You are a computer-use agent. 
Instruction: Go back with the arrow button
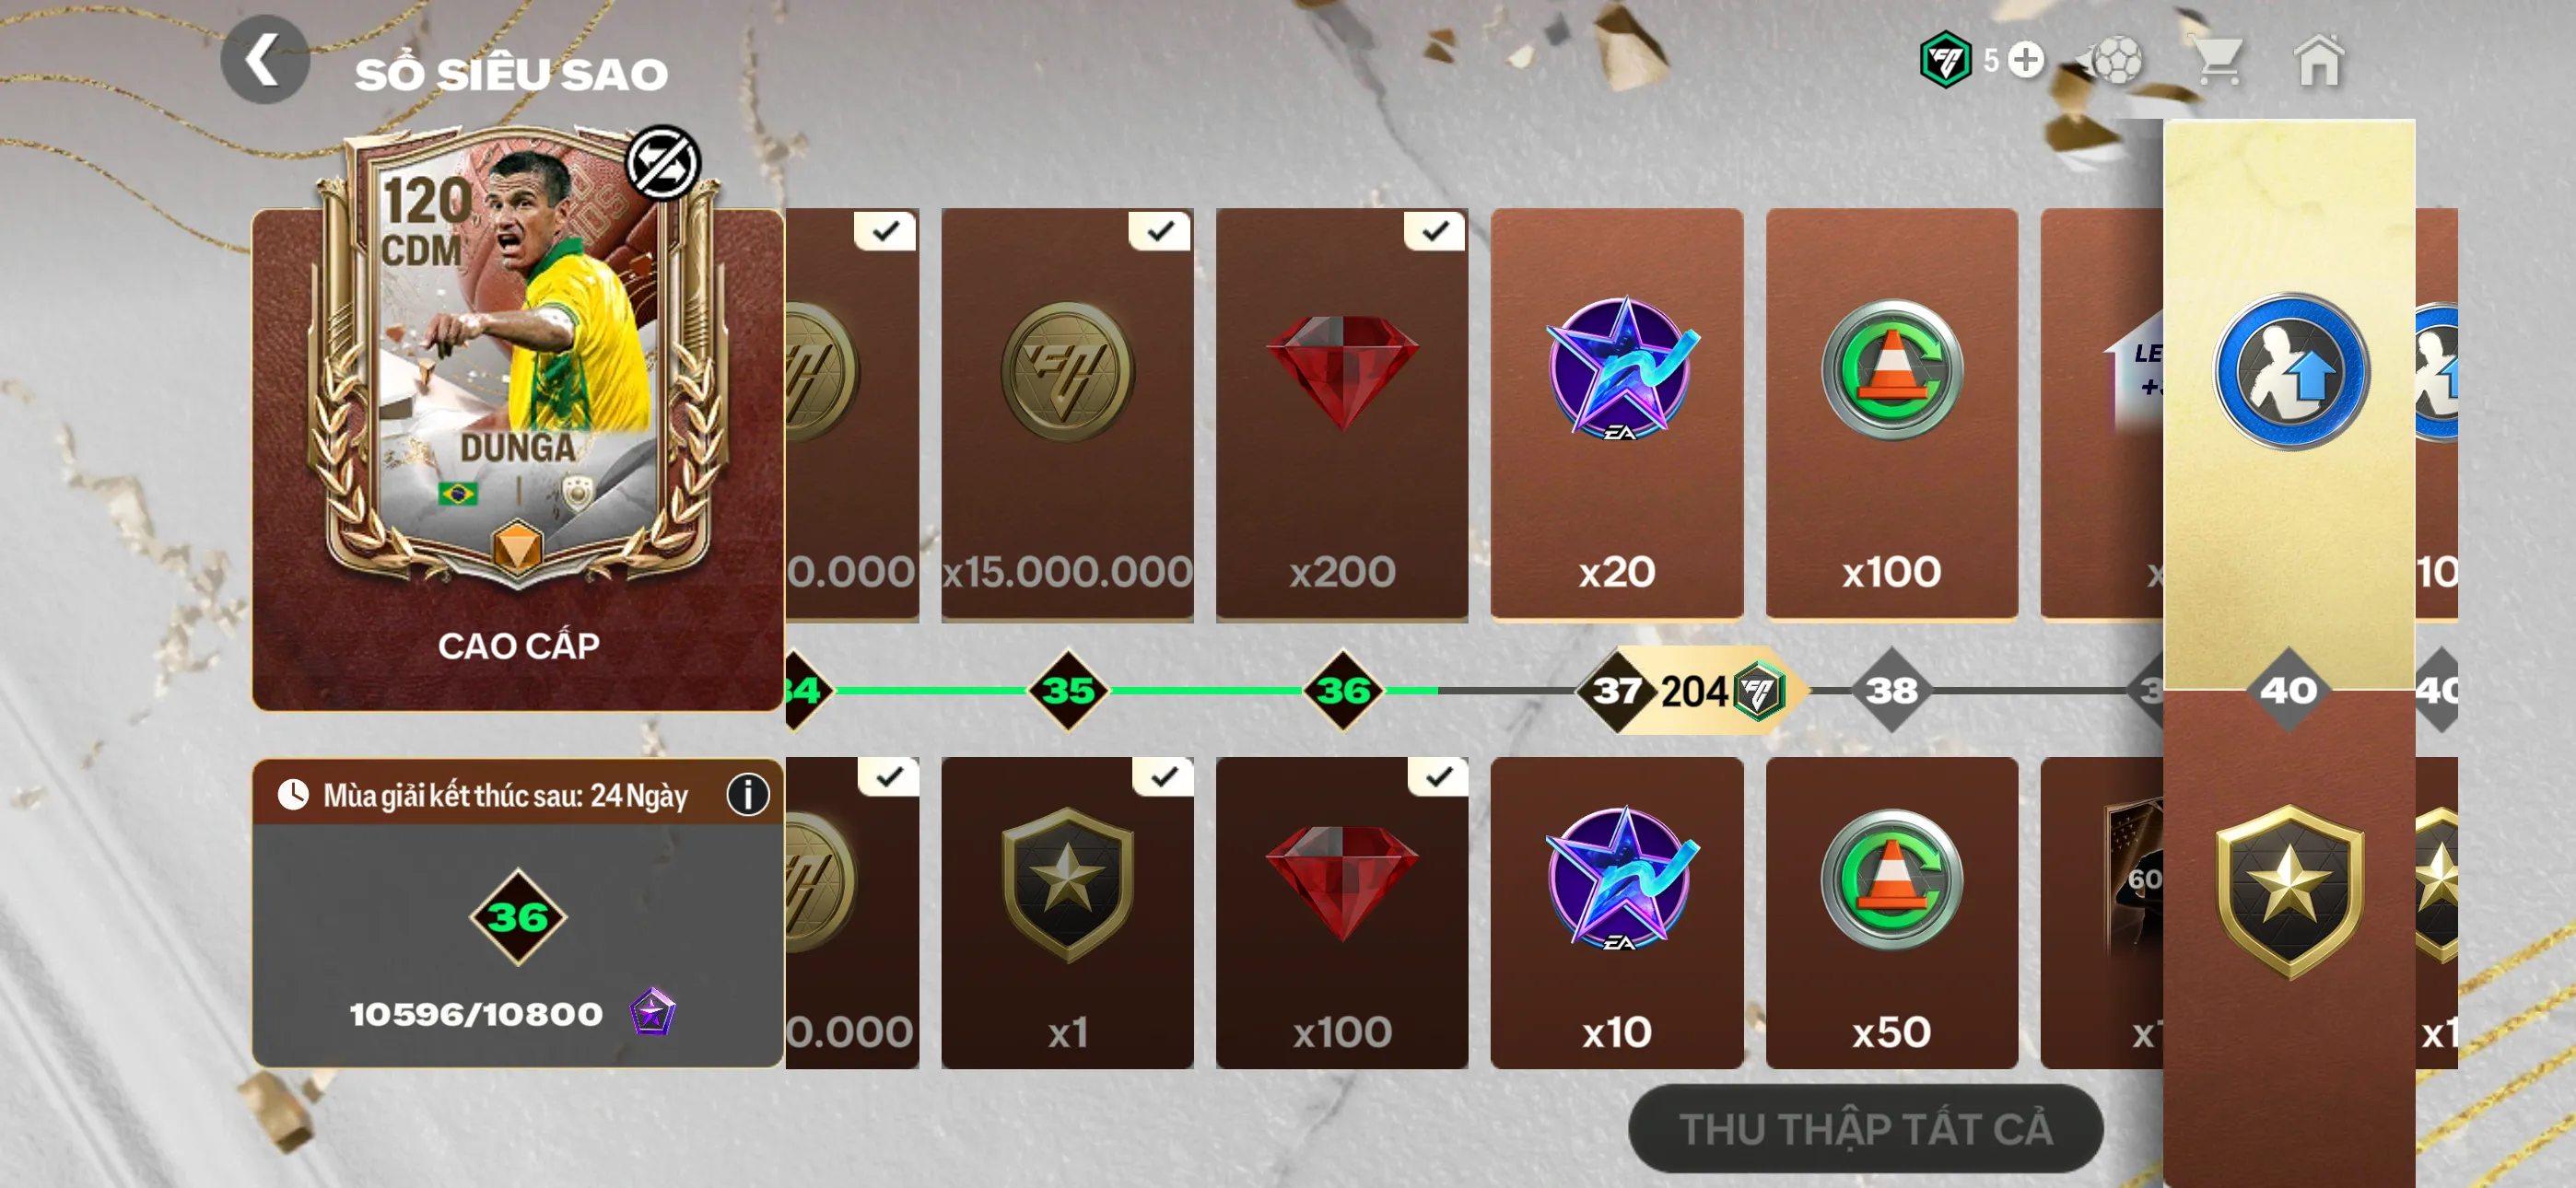264,60
